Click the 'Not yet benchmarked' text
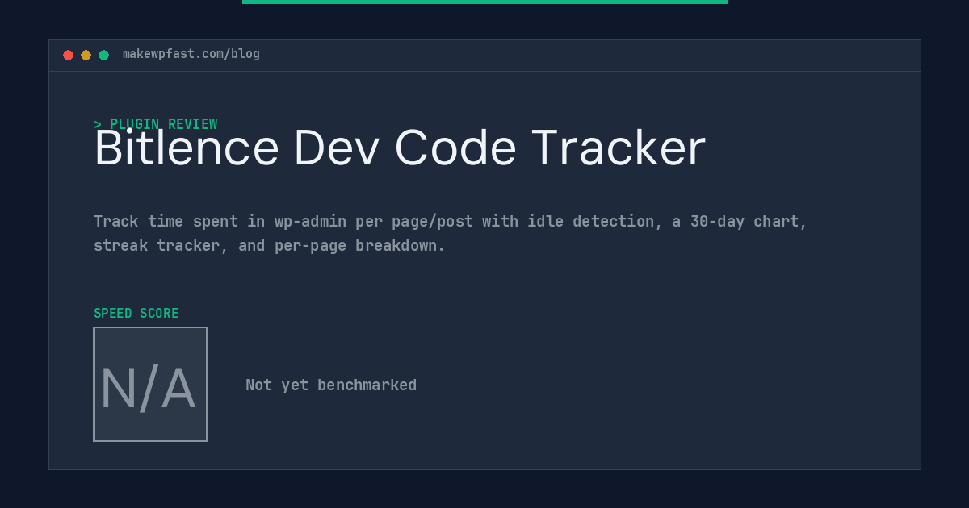 coord(331,385)
